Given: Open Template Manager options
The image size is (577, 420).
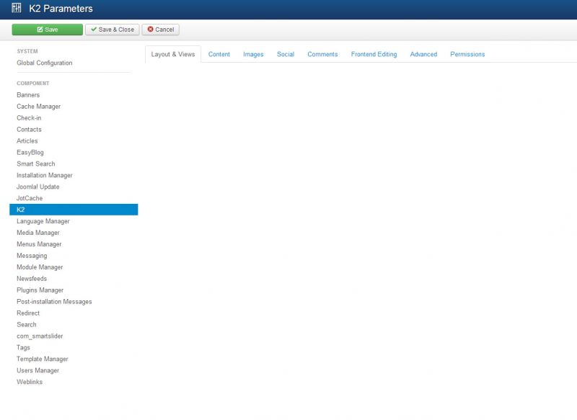Looking at the screenshot, I should [43, 359].
